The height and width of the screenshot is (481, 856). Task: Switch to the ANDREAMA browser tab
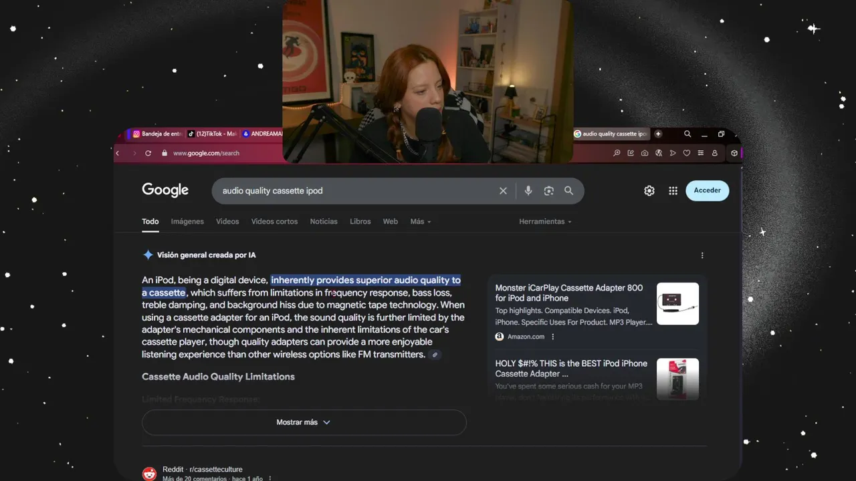[262, 134]
